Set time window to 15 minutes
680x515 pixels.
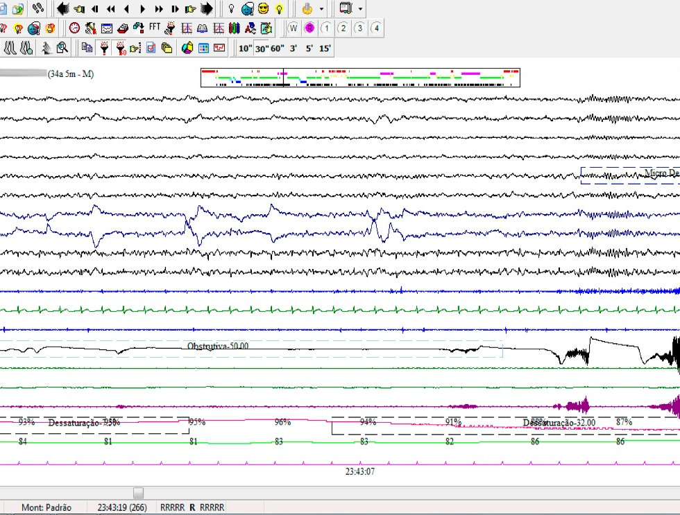click(325, 48)
